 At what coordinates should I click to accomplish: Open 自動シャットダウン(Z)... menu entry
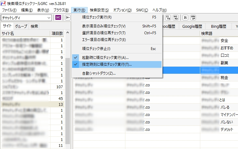(x=117, y=73)
